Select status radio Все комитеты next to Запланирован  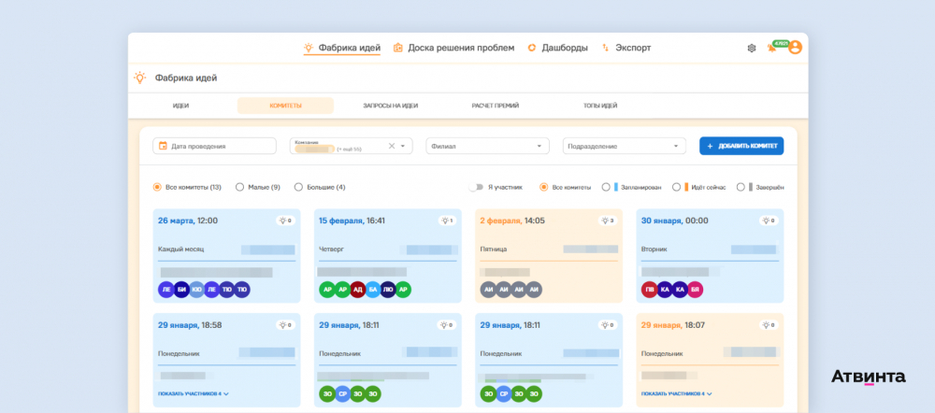point(544,187)
